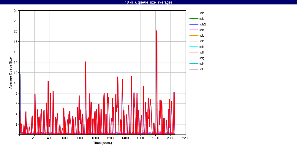Select the sdf legend label
The image size is (297, 149).
(x=202, y=52)
